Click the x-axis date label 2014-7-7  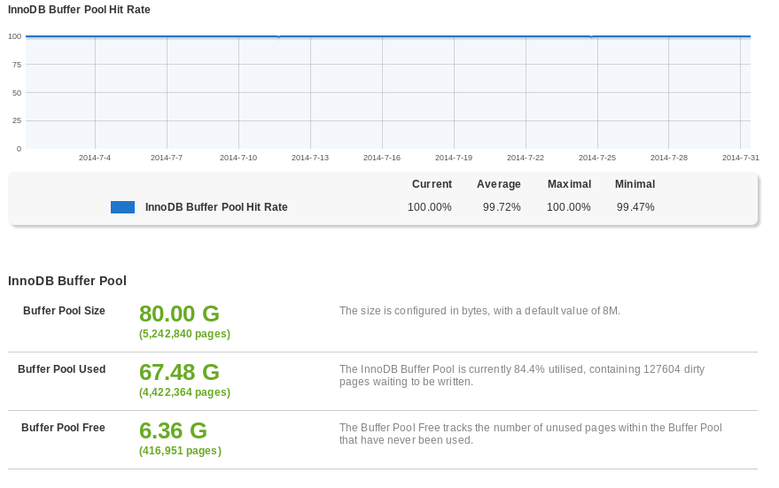pos(167,158)
